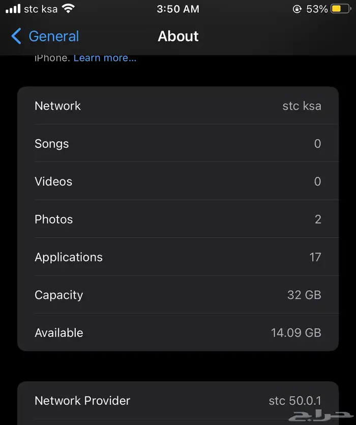Tap the Photos count row
356x425 pixels.
coord(178,220)
